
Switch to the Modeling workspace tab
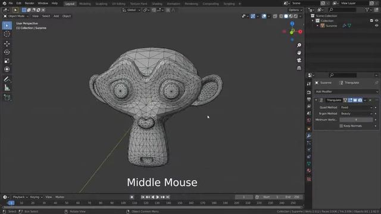[x=85, y=4]
